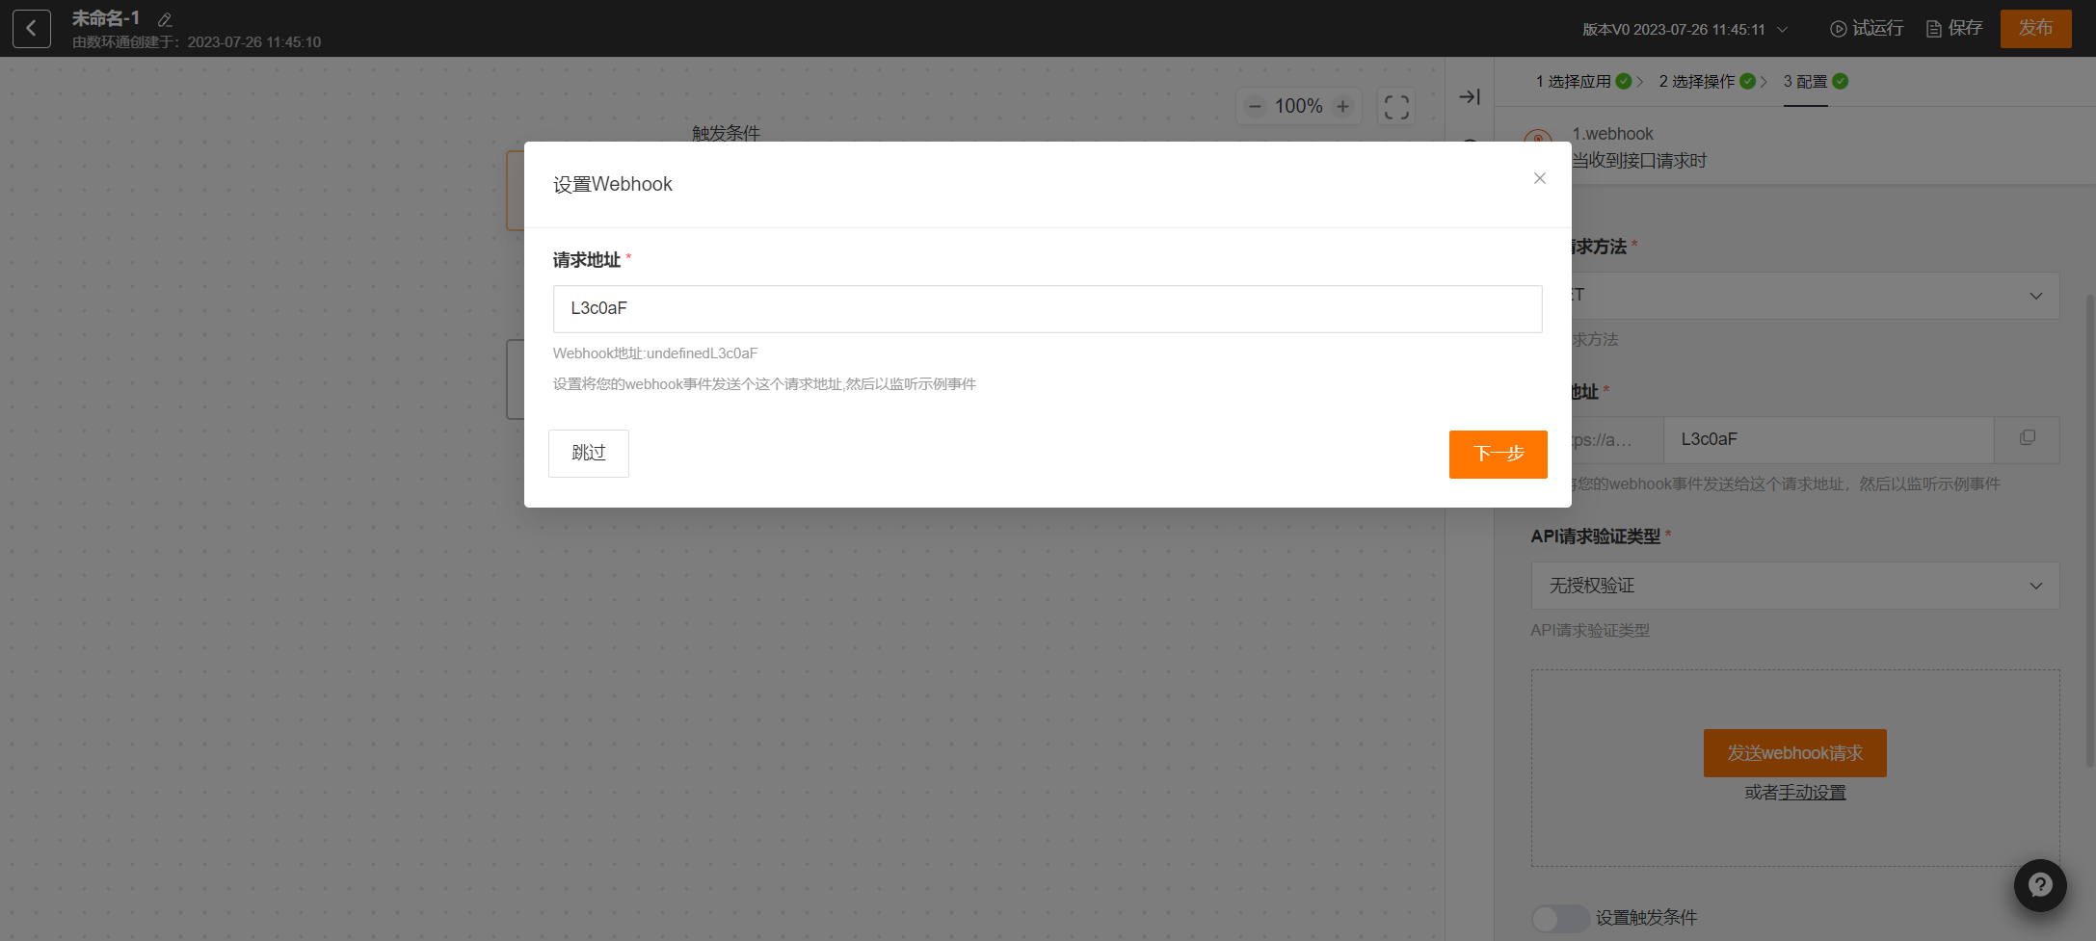Open the 请求方法 dropdown
Screen dimensions: 2096x941
click(x=1812, y=296)
